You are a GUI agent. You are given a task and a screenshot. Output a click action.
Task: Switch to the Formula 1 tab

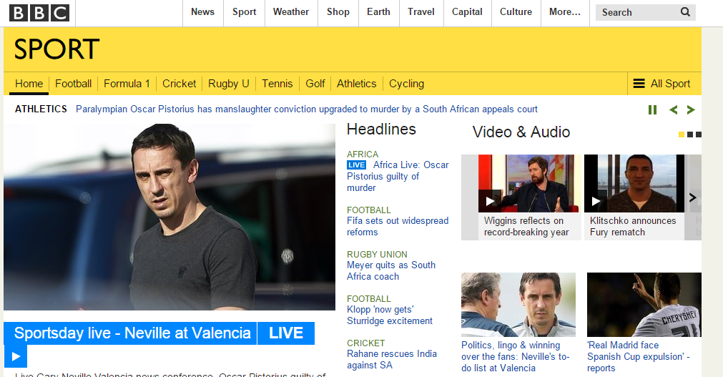pos(127,84)
